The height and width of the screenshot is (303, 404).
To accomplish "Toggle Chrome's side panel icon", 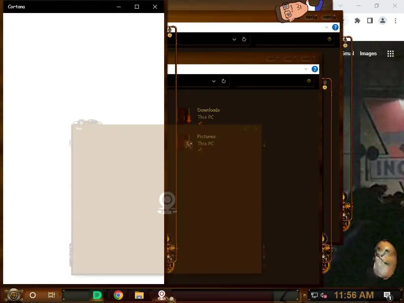I will (x=370, y=21).
